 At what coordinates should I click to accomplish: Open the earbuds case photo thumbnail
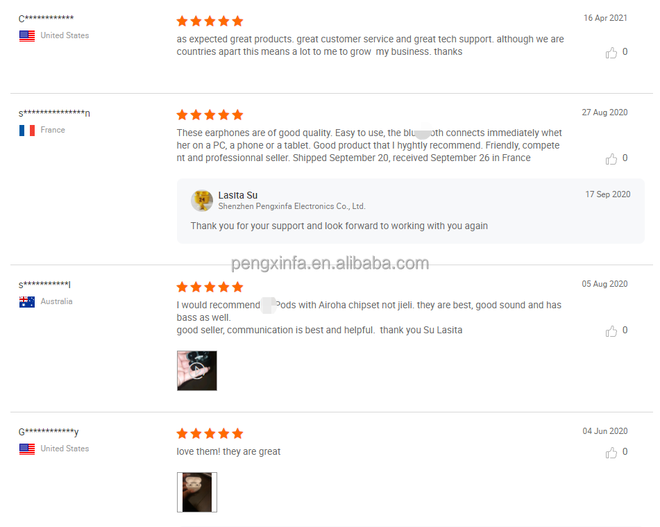point(197,492)
